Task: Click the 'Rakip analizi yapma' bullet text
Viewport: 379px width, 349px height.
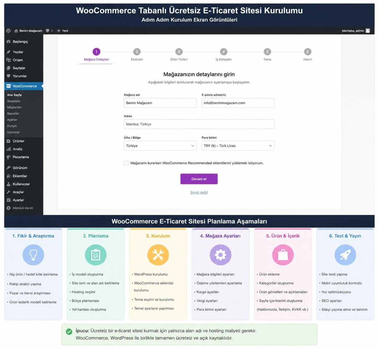Action: pos(25,284)
